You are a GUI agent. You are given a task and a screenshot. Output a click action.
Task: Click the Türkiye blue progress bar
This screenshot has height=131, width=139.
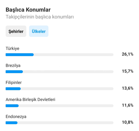coord(20,55)
